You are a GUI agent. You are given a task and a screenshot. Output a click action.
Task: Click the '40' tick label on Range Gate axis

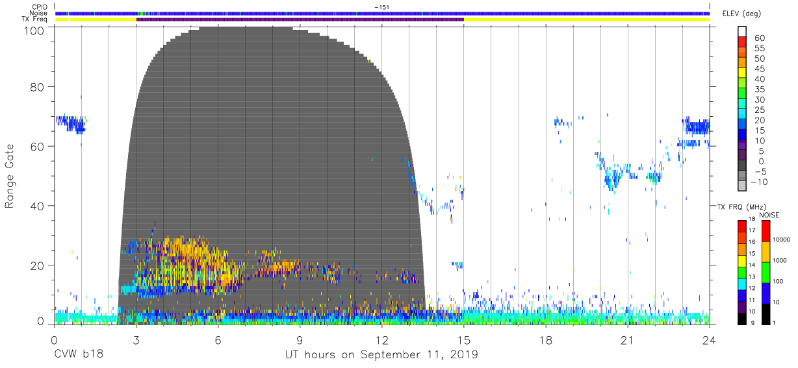tap(38, 206)
